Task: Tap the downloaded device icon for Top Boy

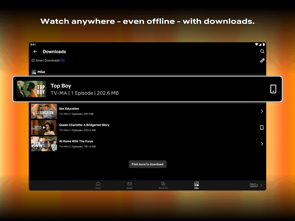Action: click(x=273, y=89)
